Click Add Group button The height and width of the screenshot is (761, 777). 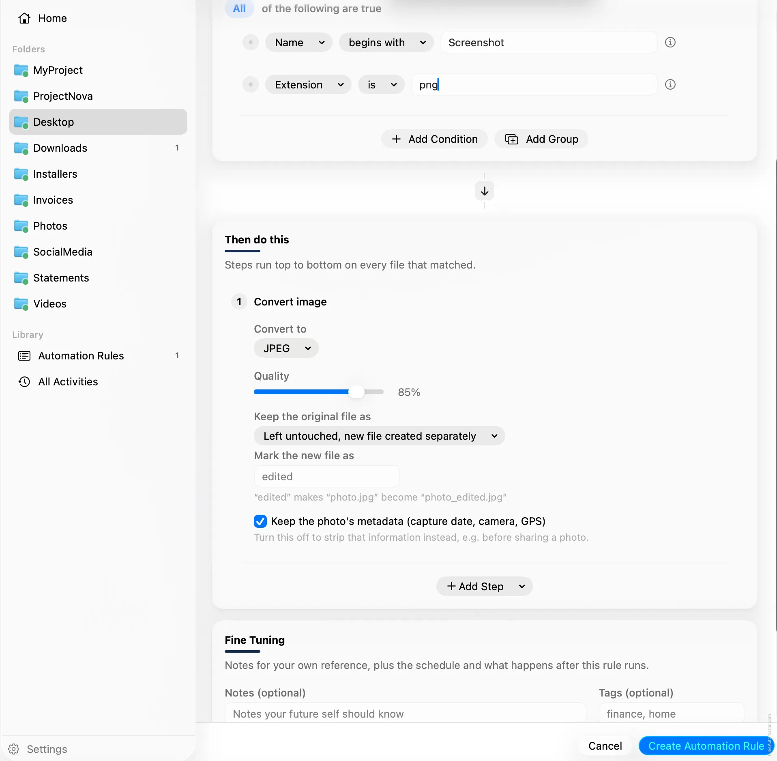point(541,139)
